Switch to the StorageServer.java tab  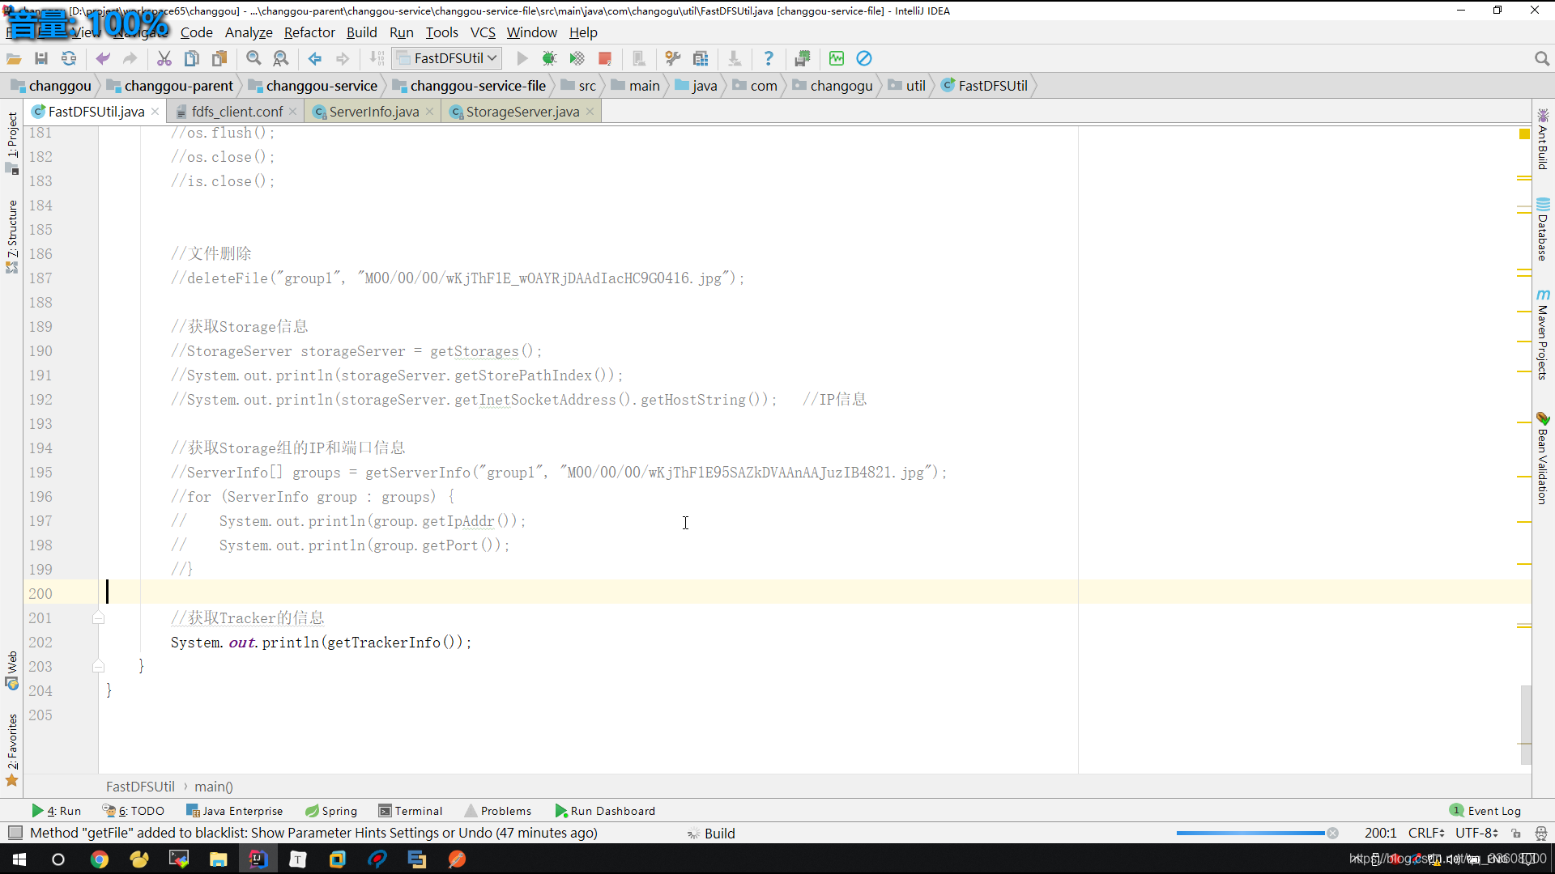point(522,112)
